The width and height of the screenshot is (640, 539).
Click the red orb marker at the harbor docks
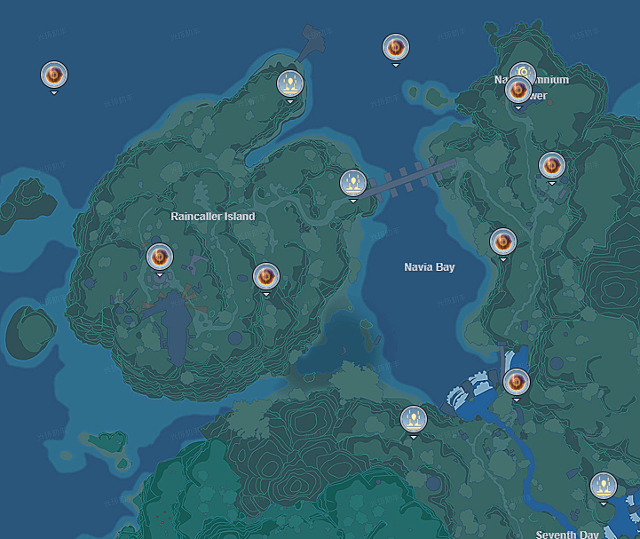[x=516, y=383]
